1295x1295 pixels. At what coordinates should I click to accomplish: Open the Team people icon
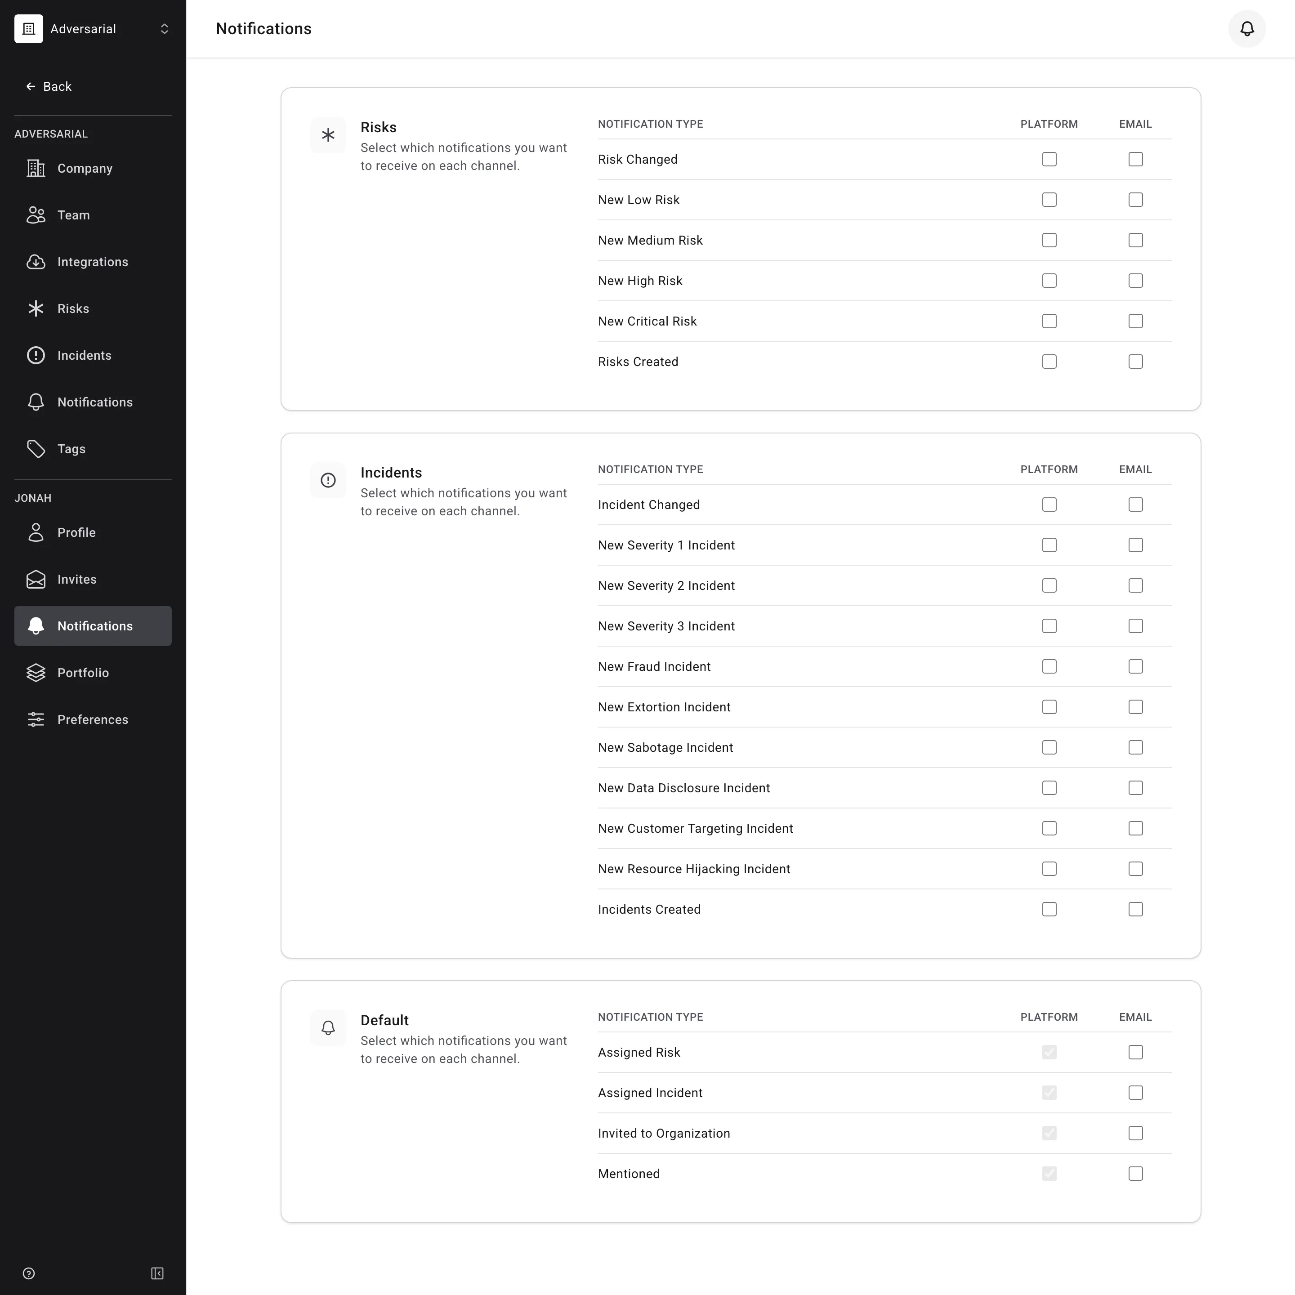point(36,215)
